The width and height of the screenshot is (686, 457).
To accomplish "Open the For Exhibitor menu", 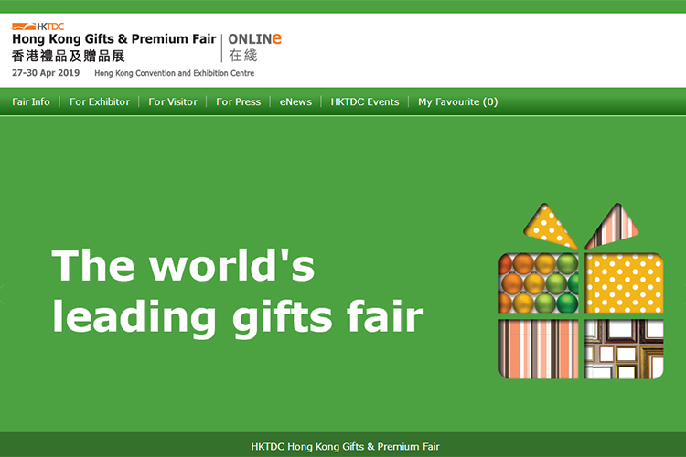I will tap(100, 101).
